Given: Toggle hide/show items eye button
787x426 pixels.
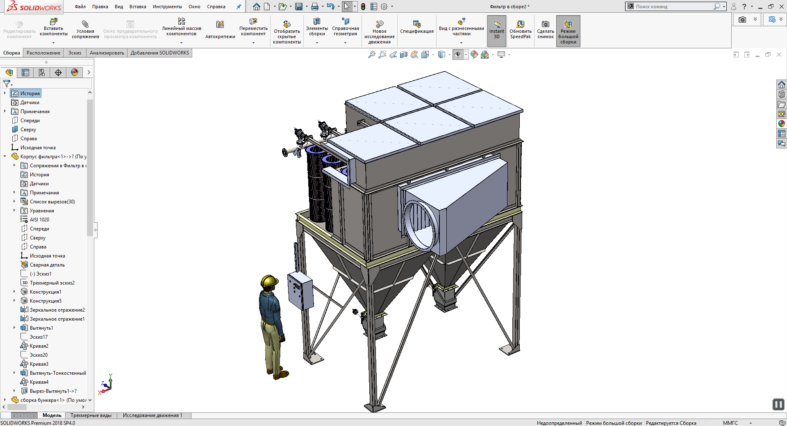Looking at the screenshot, I should point(458,55).
